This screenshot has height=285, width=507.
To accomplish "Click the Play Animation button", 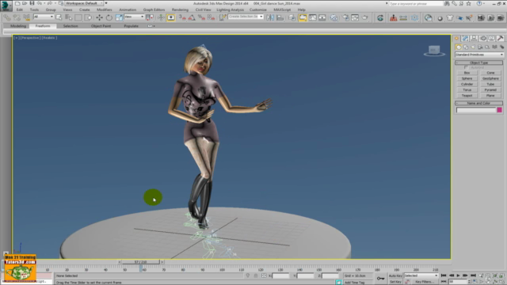I will pos(458,275).
